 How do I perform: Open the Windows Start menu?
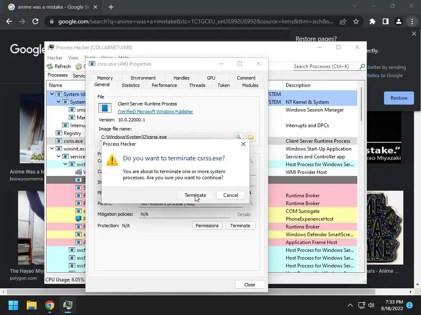coord(13,305)
